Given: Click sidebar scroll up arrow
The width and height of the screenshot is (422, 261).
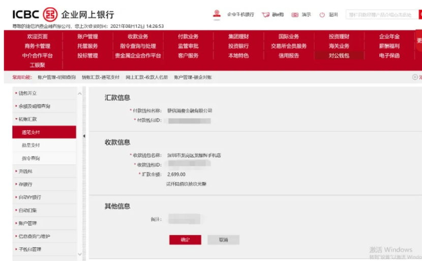Looking at the screenshot, I should click(x=80, y=94).
